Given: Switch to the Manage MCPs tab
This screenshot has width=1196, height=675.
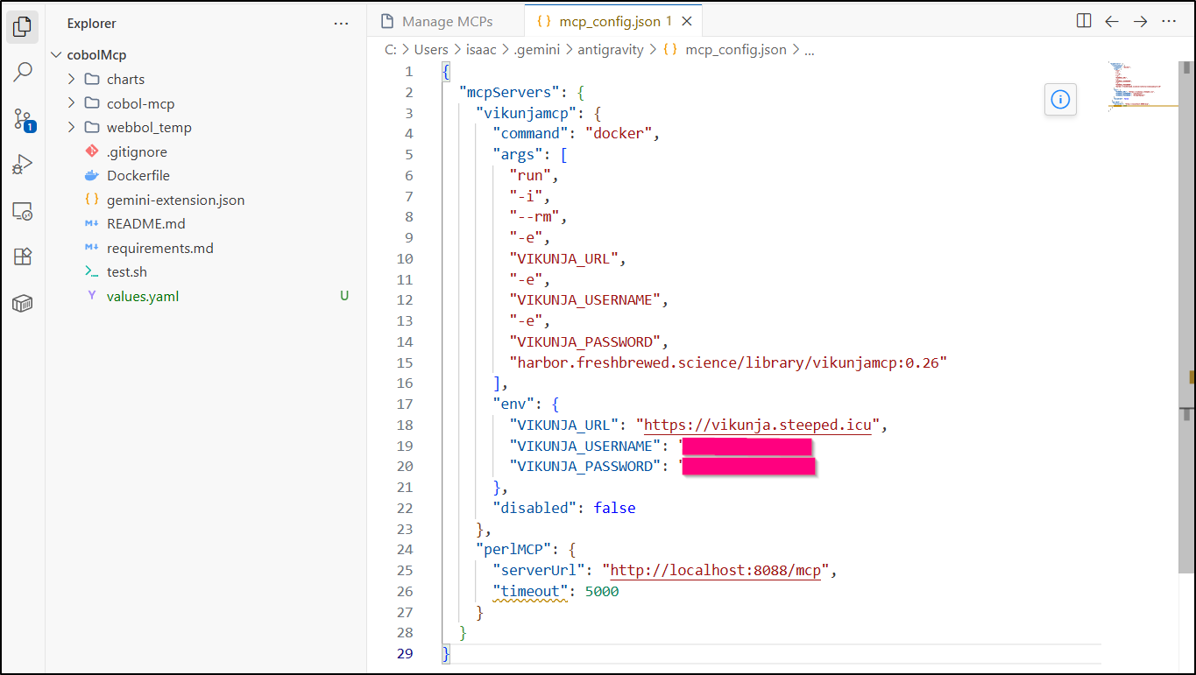Looking at the screenshot, I should (x=446, y=22).
